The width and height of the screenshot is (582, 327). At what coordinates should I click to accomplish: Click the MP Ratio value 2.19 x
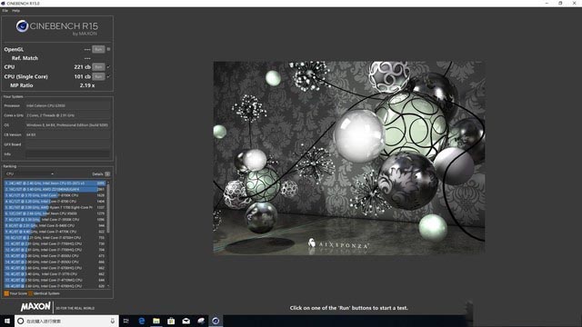click(87, 85)
